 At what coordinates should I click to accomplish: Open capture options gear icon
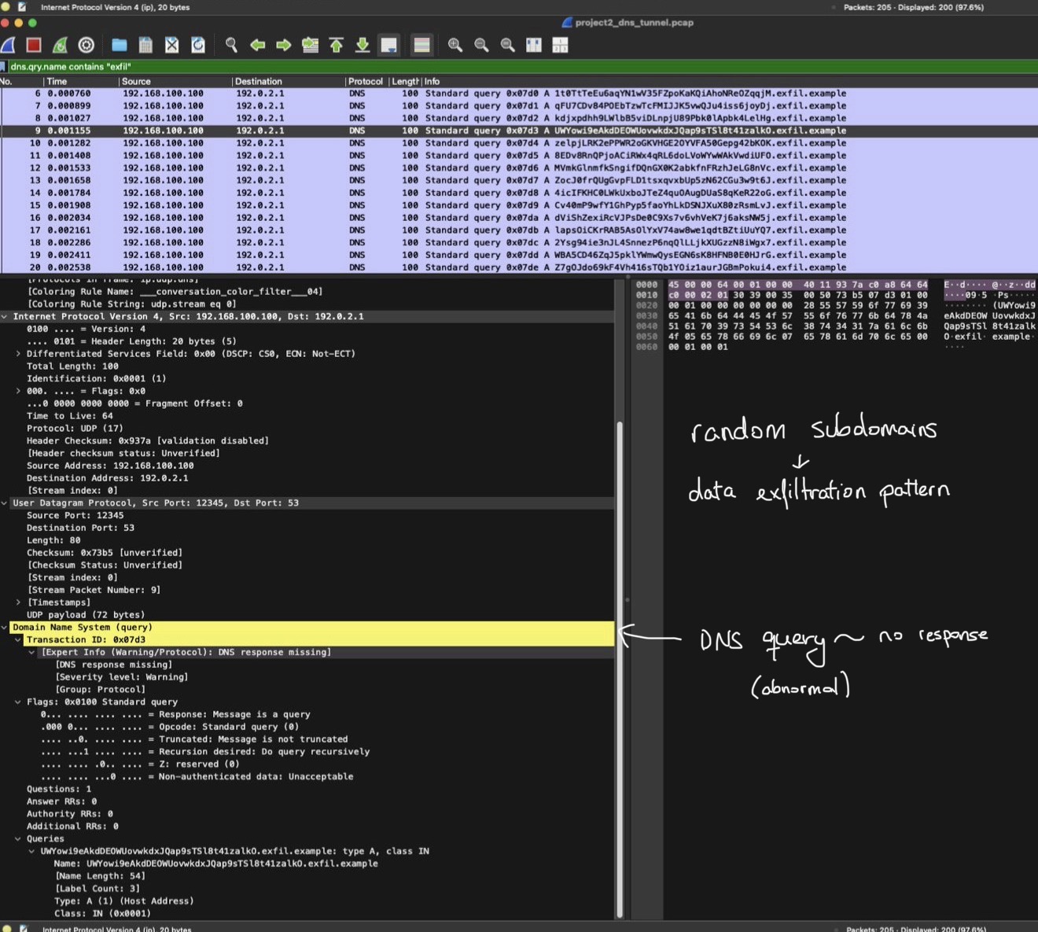point(86,46)
